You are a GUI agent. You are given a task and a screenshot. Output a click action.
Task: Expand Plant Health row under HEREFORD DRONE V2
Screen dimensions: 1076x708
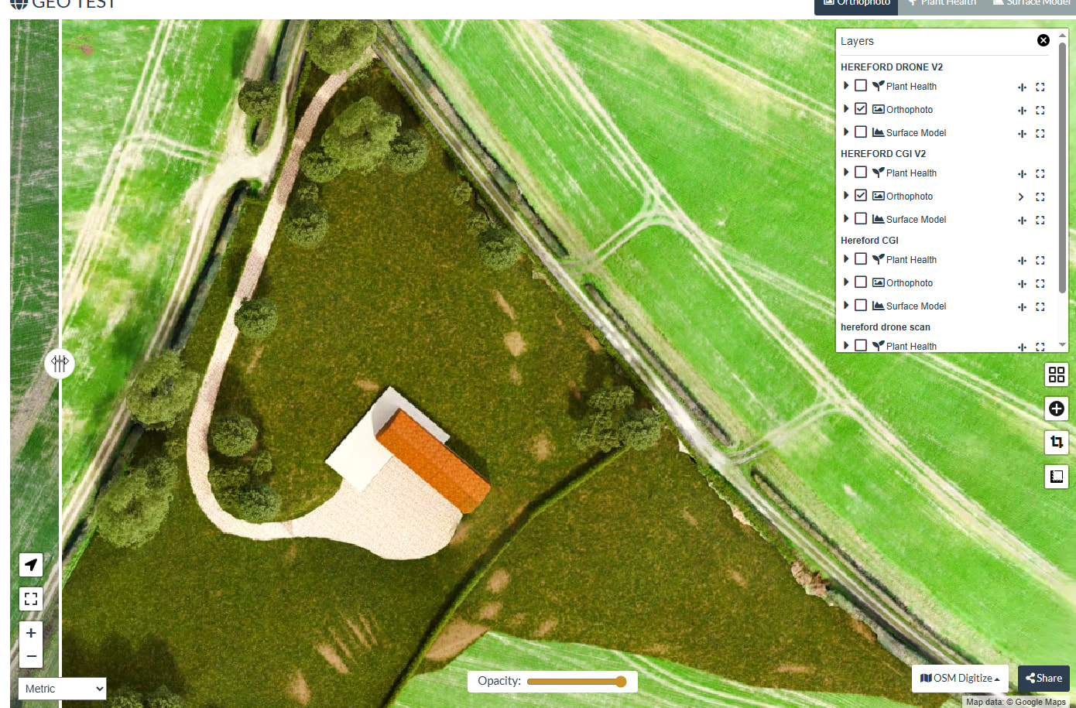tap(846, 86)
